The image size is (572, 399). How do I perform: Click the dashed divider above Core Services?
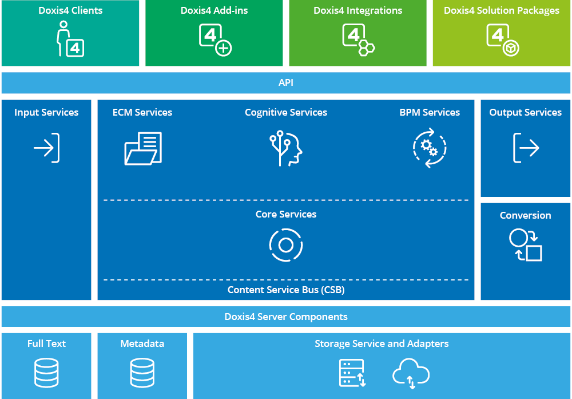coord(286,200)
